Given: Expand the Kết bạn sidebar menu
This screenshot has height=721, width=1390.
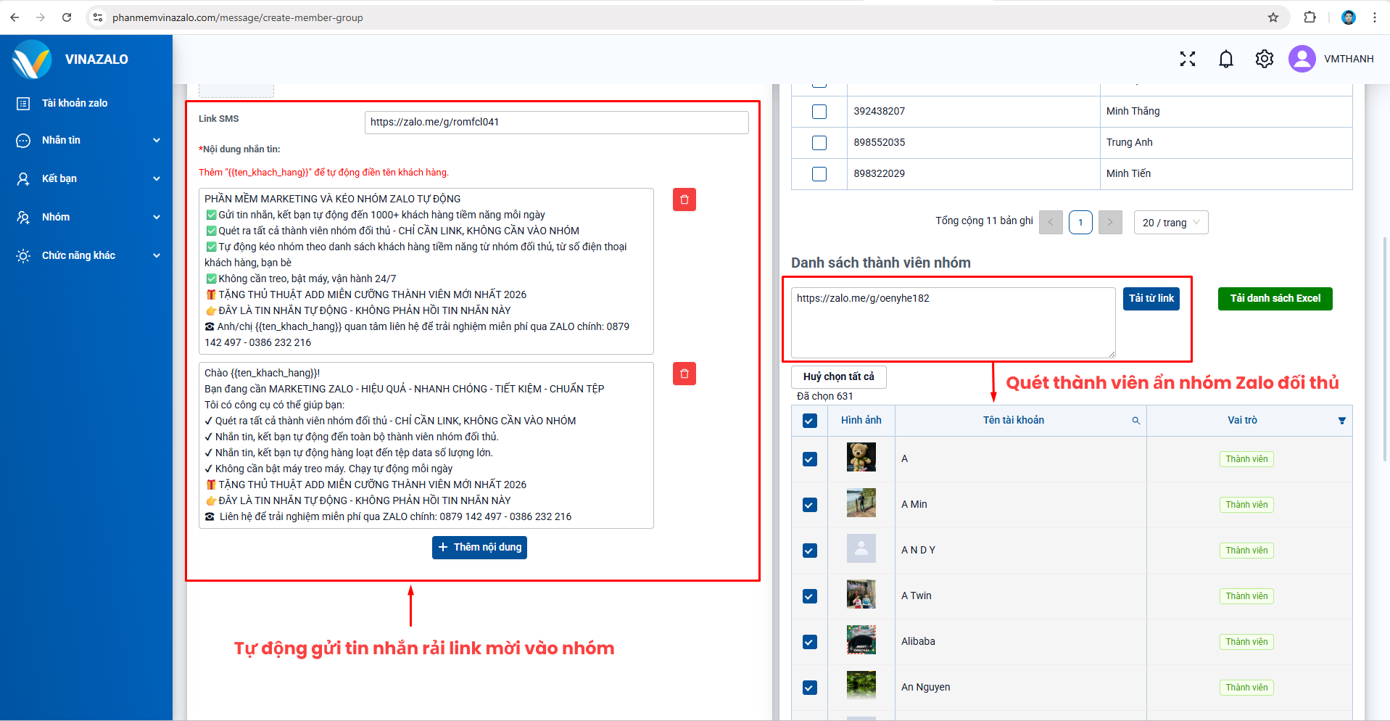Looking at the screenshot, I should tap(87, 178).
